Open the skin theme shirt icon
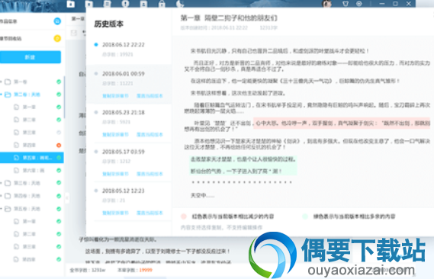Screen dimensions: 434x279 coord(346,4)
